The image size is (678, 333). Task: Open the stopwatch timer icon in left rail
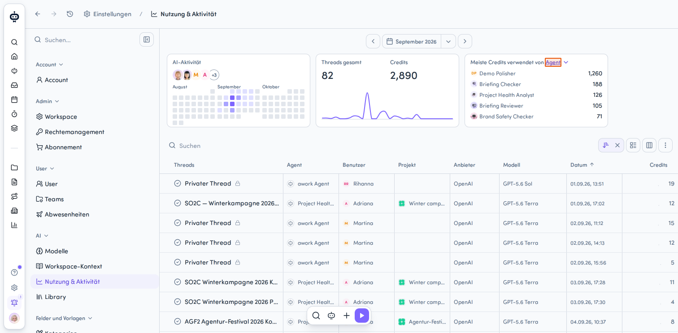[14, 114]
